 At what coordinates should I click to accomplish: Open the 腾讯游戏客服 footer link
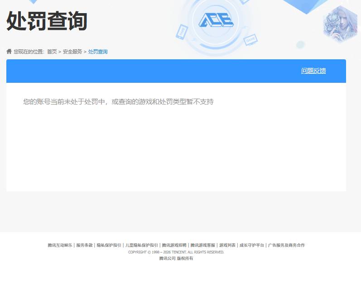(x=202, y=245)
